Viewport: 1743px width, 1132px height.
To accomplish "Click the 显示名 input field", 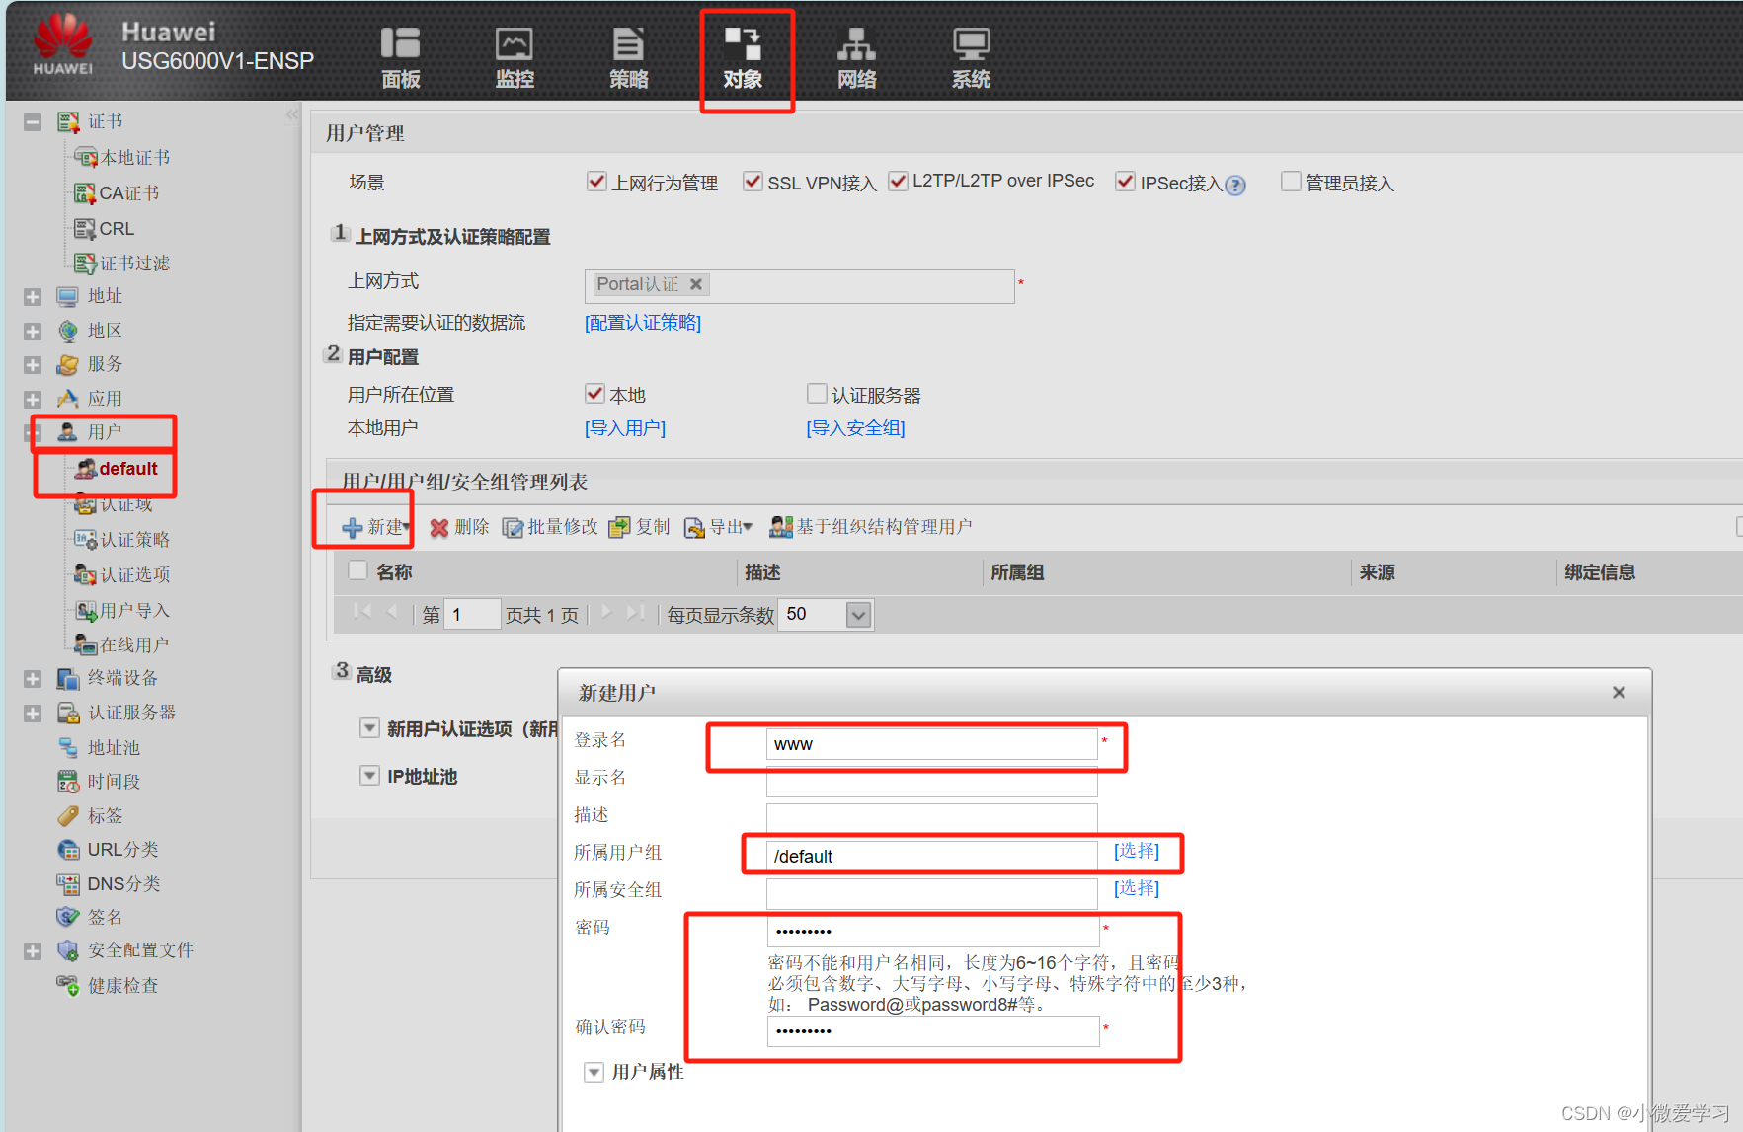I will point(931,781).
